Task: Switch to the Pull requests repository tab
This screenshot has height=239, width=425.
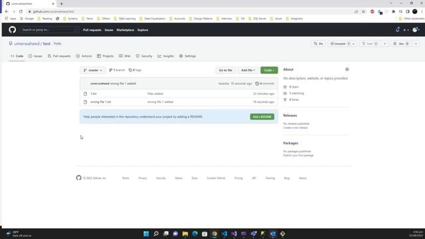Action: 59,56
